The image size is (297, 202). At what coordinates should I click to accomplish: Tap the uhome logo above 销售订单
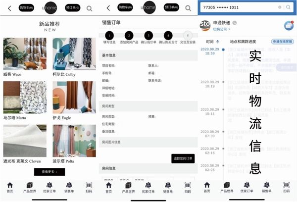148,8
